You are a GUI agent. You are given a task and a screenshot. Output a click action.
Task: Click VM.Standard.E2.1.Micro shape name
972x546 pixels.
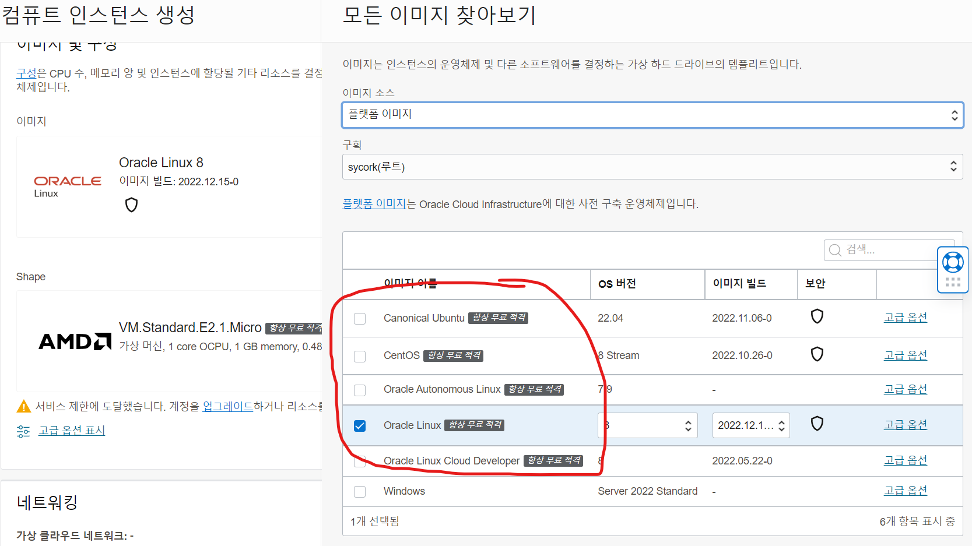(x=190, y=327)
